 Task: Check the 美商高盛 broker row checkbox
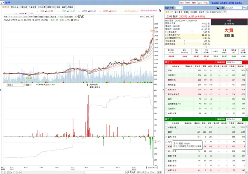(x=166, y=85)
